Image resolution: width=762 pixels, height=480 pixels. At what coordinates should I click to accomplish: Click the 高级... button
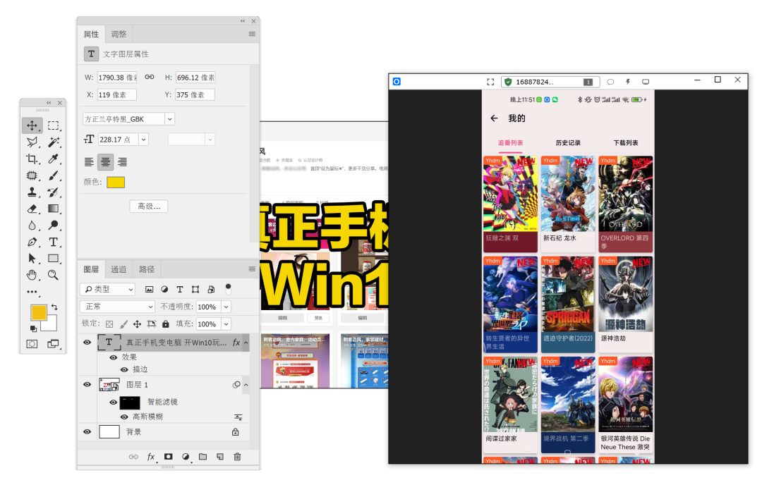(149, 207)
